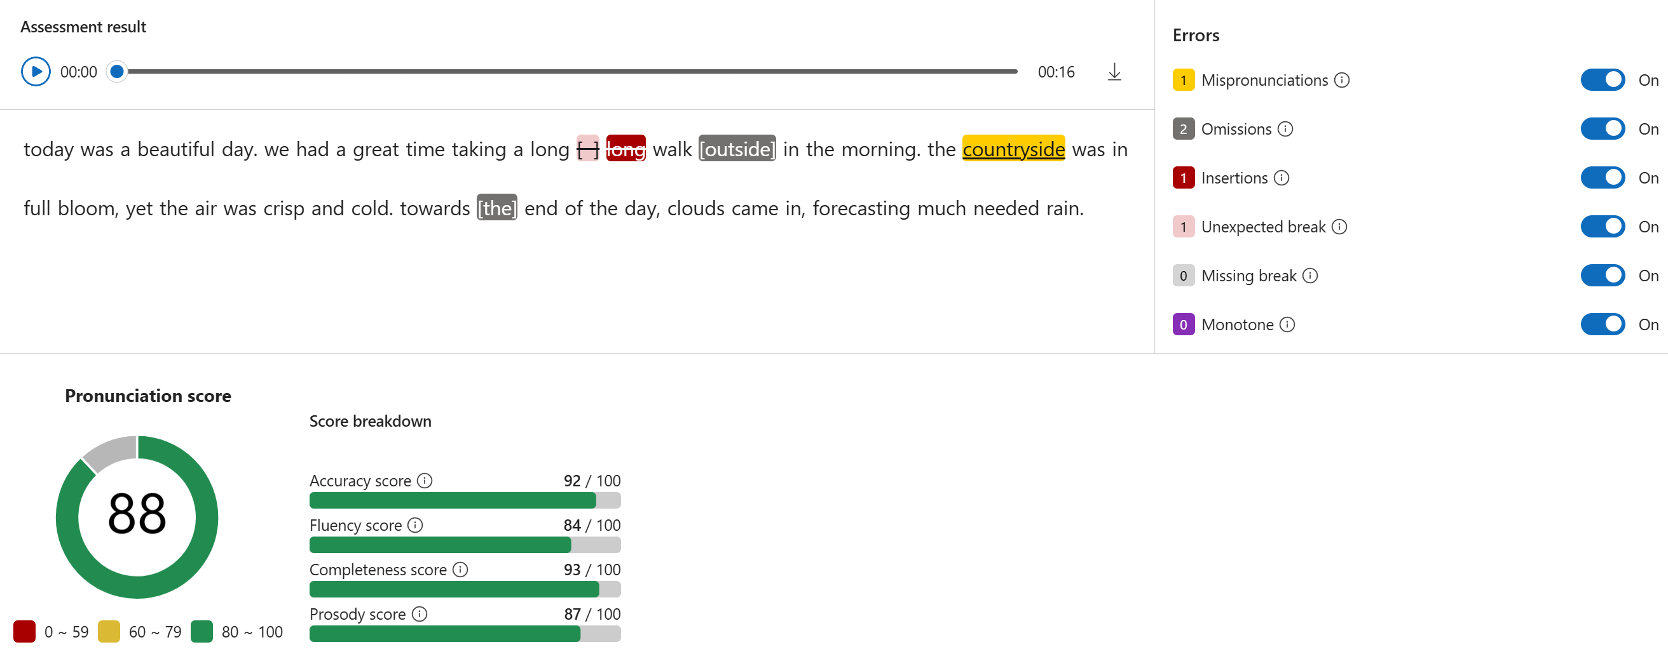Screen dimensions: 1668x654
Task: Open info icon next to Mispronunciations
Action: click(x=1342, y=80)
